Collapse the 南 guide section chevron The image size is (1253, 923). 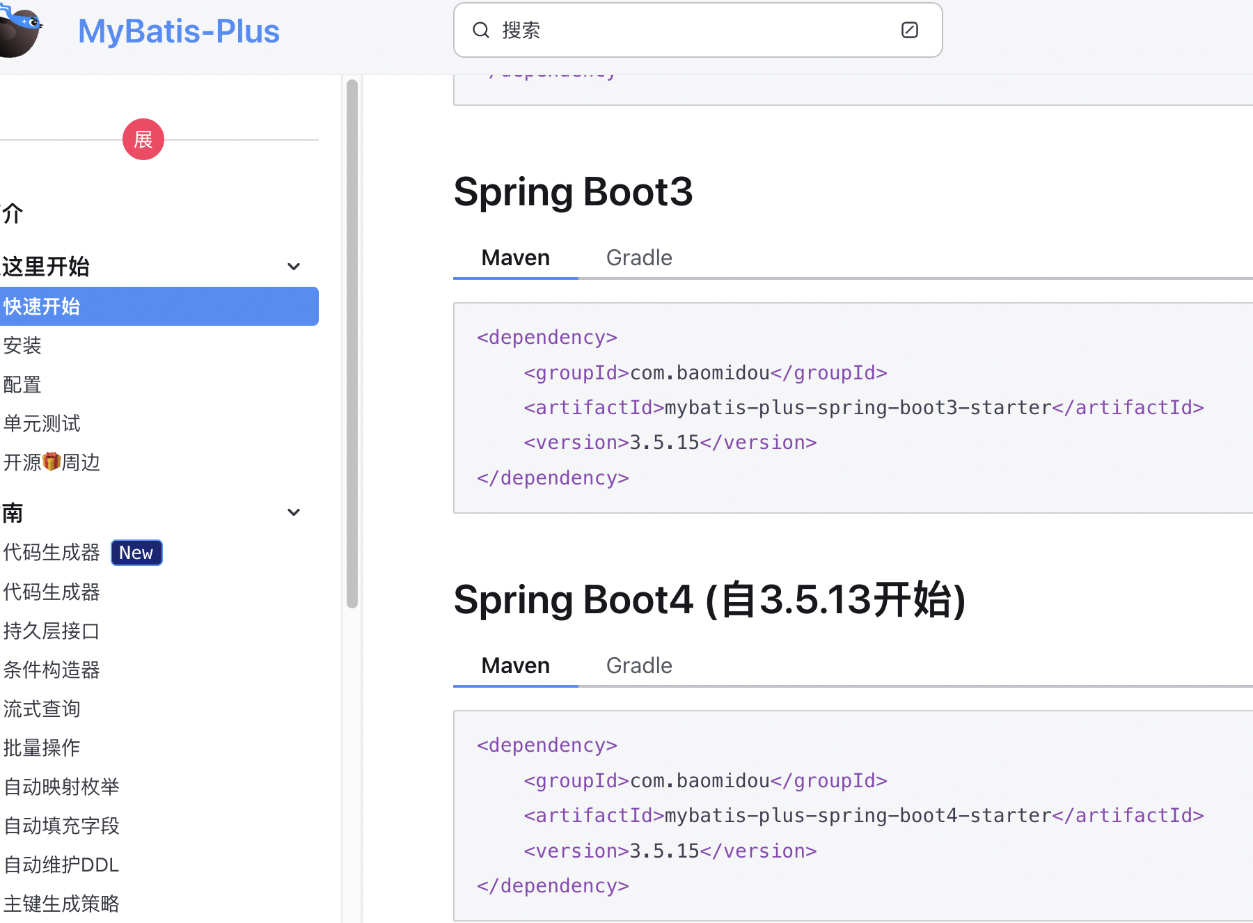click(294, 512)
